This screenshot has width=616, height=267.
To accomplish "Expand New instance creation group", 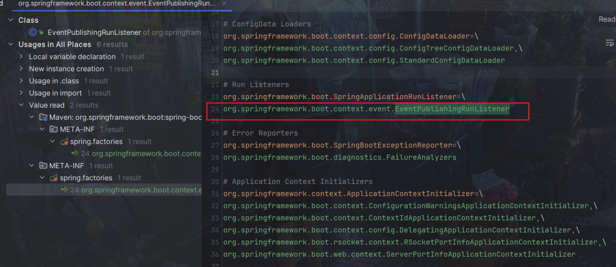I will (22, 69).
